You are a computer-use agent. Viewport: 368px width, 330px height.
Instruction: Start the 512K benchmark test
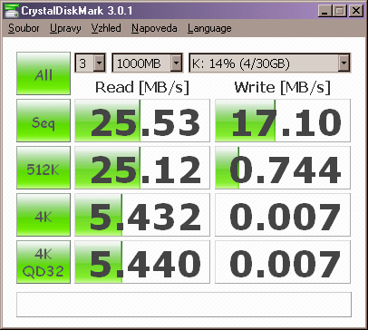pos(44,168)
